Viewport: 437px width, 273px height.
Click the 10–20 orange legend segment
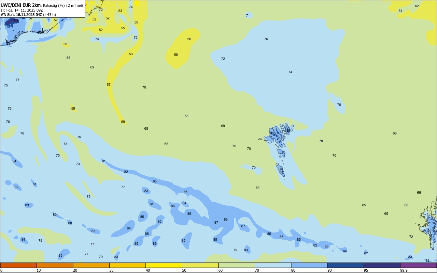pos(55,265)
